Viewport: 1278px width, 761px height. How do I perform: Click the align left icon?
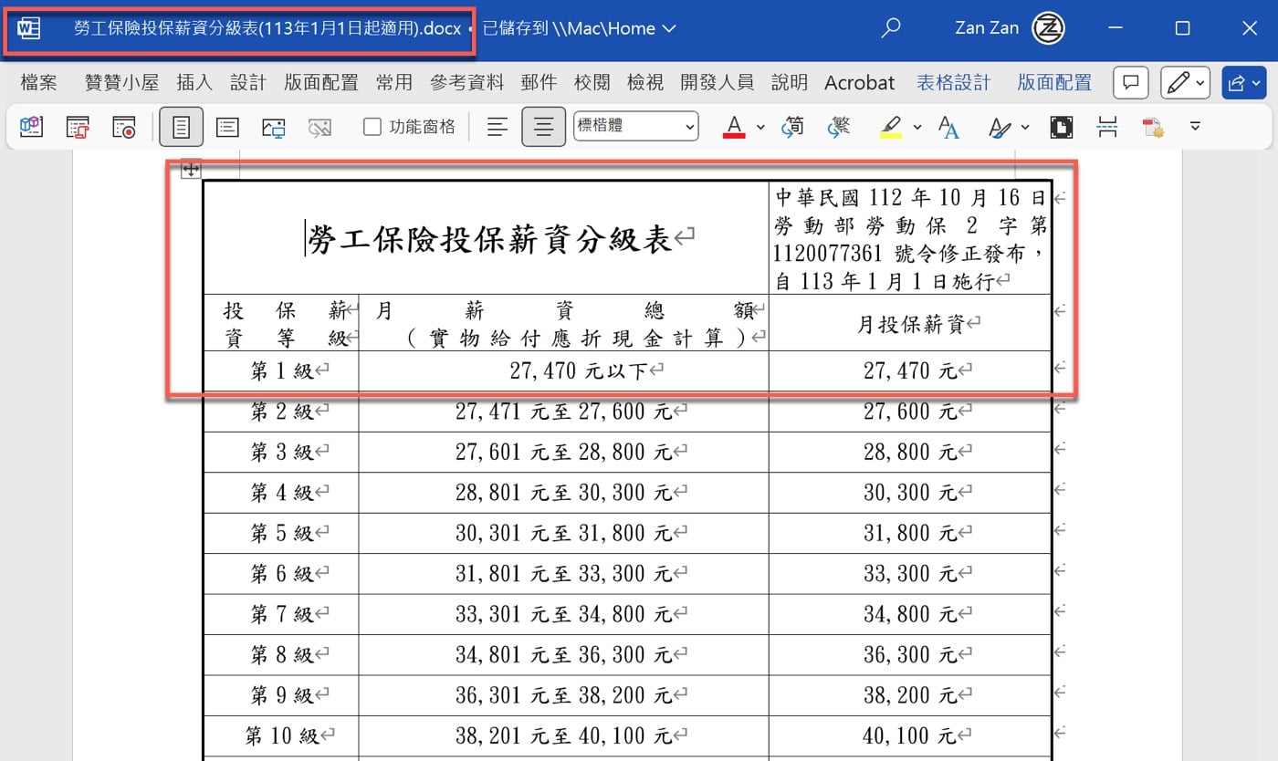pos(497,127)
